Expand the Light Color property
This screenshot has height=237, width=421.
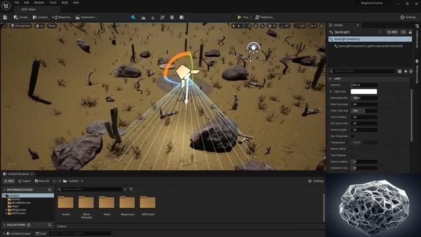331,92
